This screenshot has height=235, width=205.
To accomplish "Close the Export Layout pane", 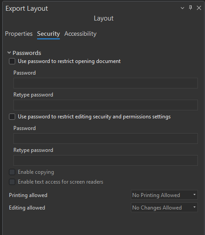I will tap(199, 8).
